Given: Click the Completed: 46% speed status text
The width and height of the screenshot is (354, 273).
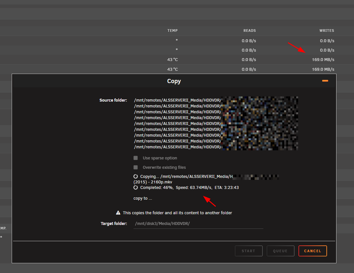Looking at the screenshot, I should coord(189,187).
